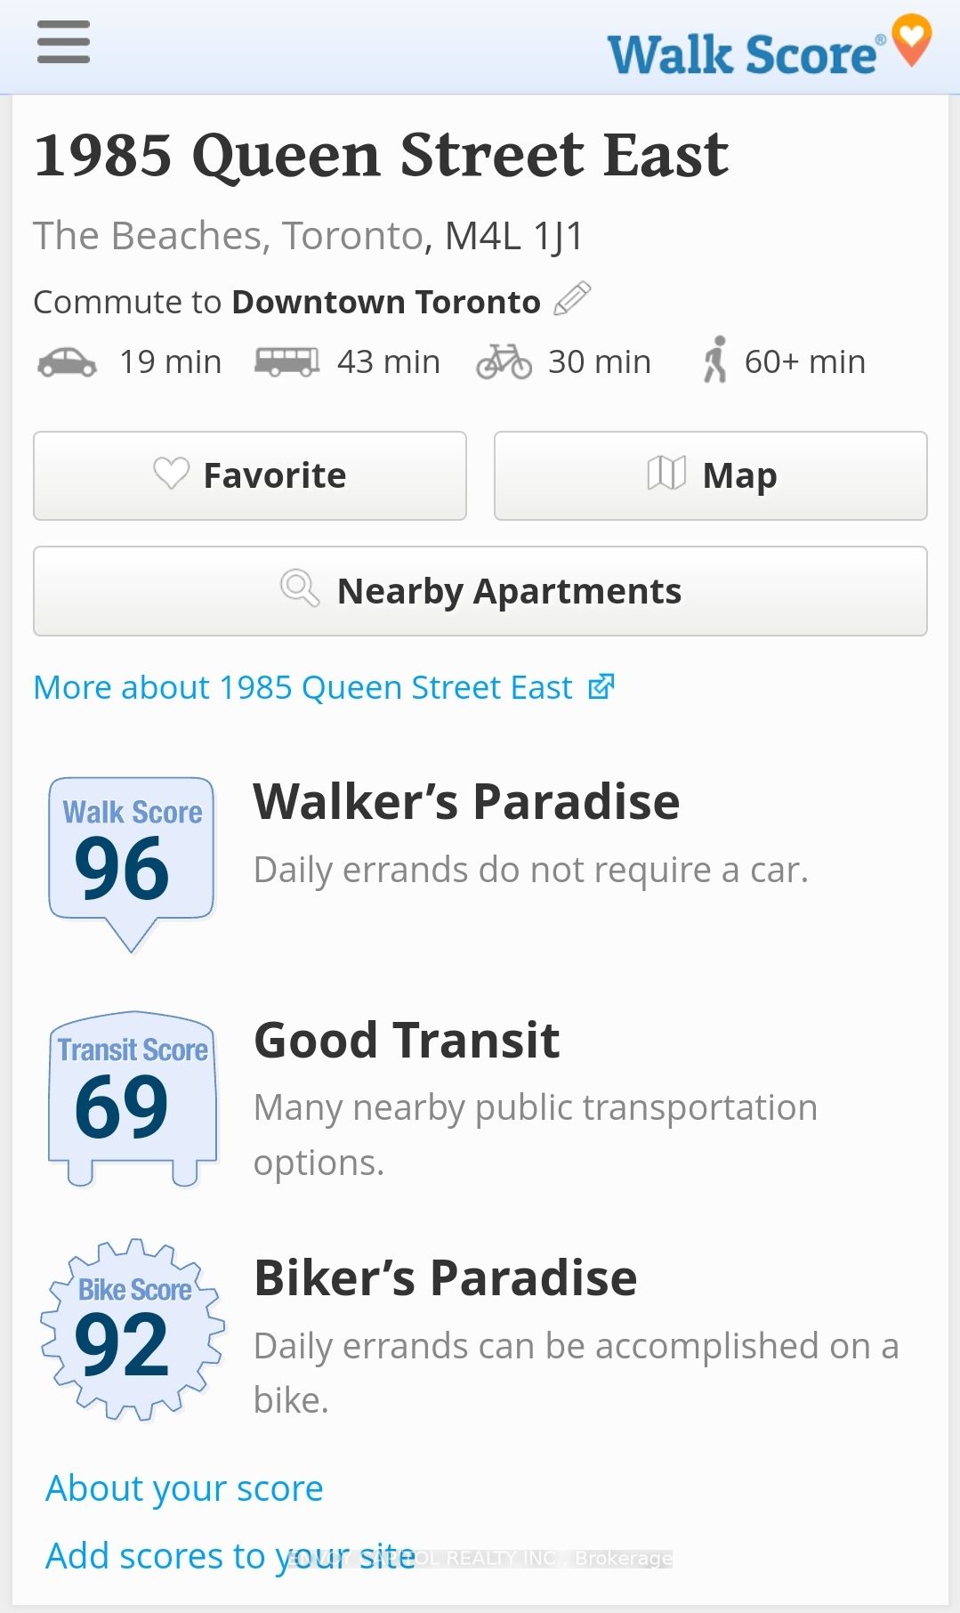Open More about 1985 Queen Street East

[325, 687]
